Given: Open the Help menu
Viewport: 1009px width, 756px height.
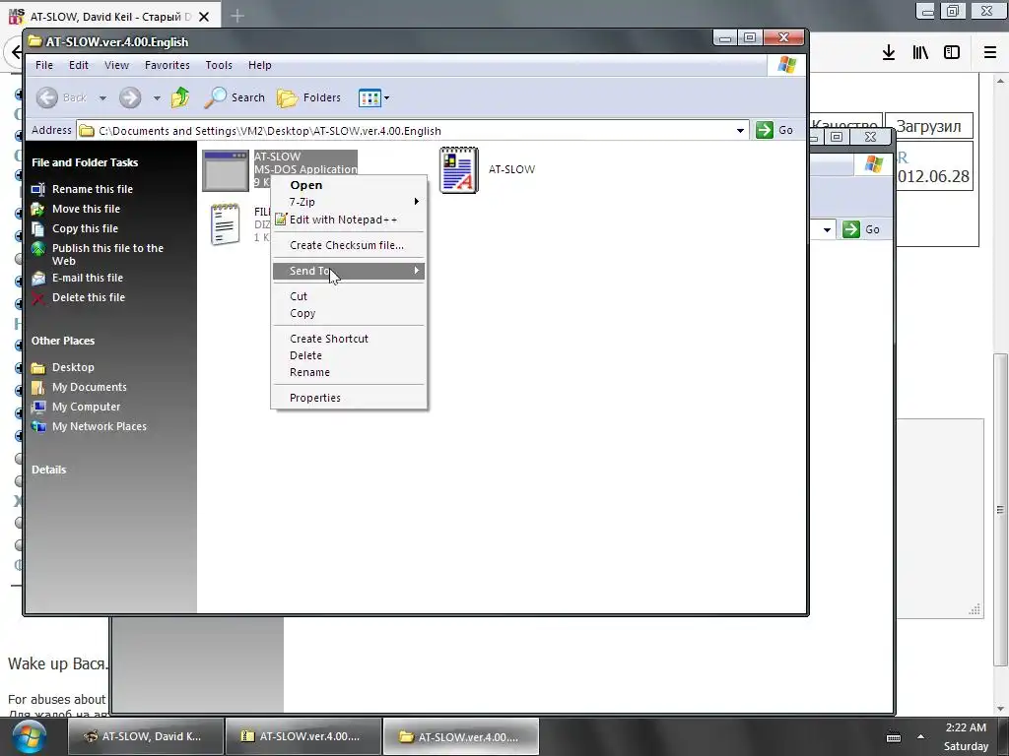Looking at the screenshot, I should pos(260,66).
